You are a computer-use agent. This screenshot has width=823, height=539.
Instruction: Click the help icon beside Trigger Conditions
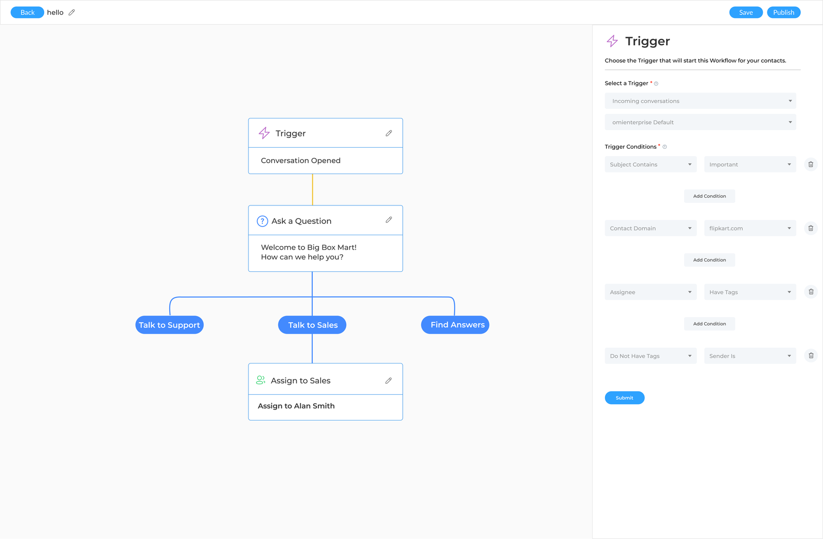click(665, 147)
